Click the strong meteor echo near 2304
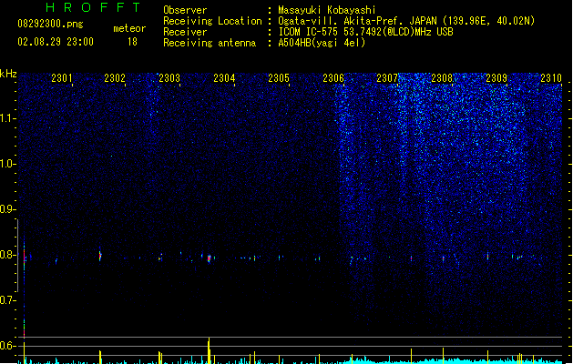 point(209,258)
